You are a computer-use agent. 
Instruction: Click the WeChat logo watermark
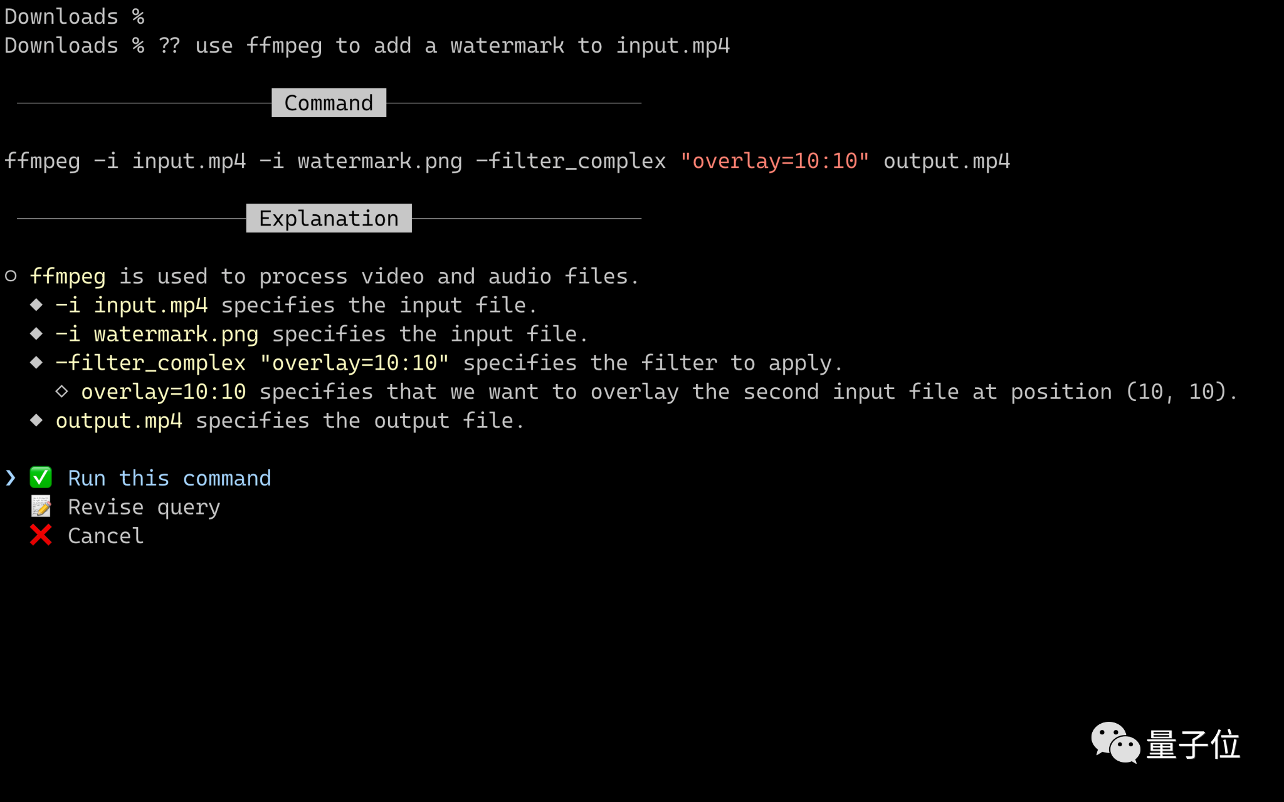click(1115, 743)
